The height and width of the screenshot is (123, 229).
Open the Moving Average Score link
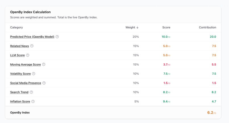(x=25, y=64)
